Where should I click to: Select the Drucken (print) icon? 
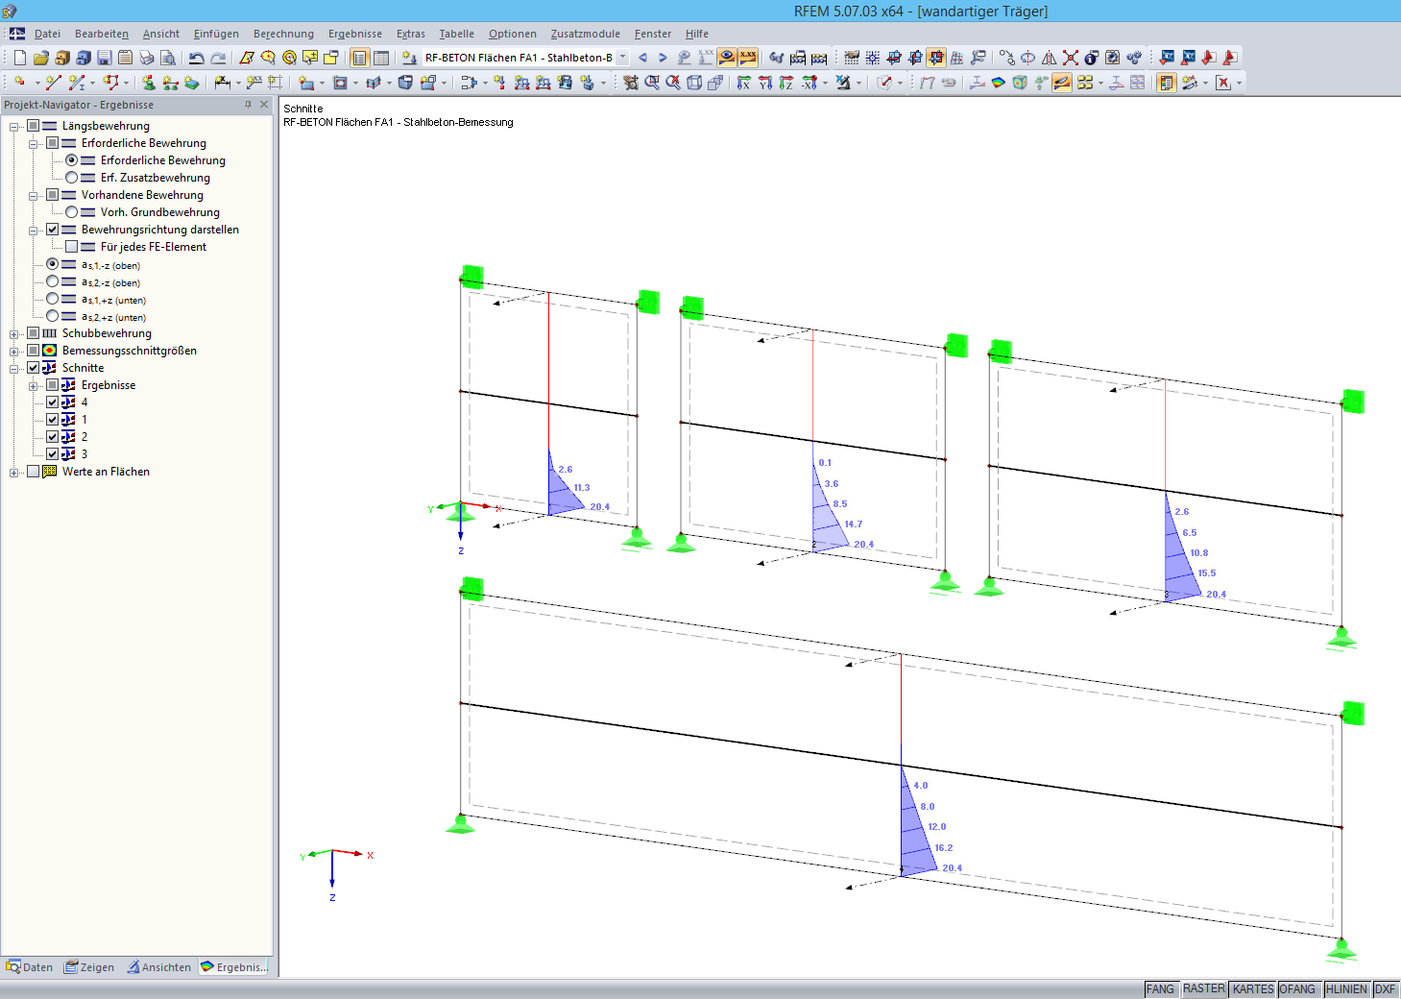click(x=146, y=58)
